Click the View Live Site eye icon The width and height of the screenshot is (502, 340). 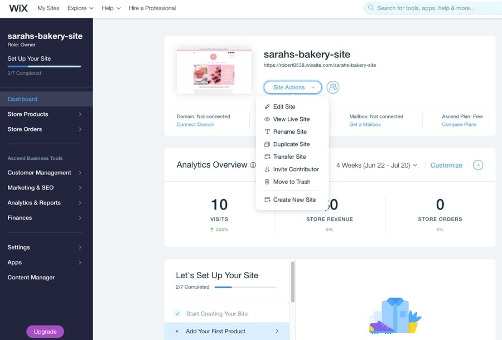267,119
